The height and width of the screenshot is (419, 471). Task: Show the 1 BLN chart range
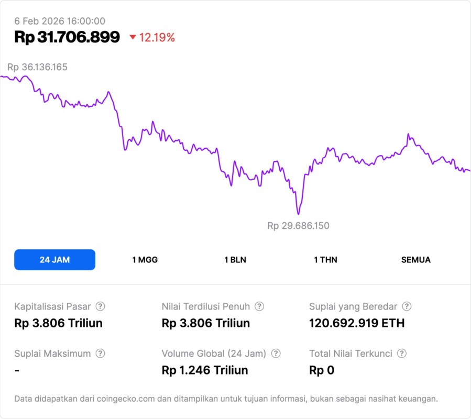pos(235,260)
